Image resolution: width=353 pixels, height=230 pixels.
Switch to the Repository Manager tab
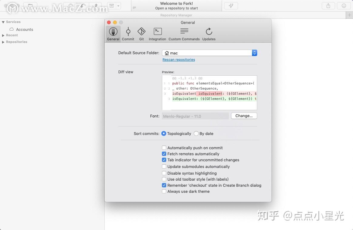click(176, 15)
